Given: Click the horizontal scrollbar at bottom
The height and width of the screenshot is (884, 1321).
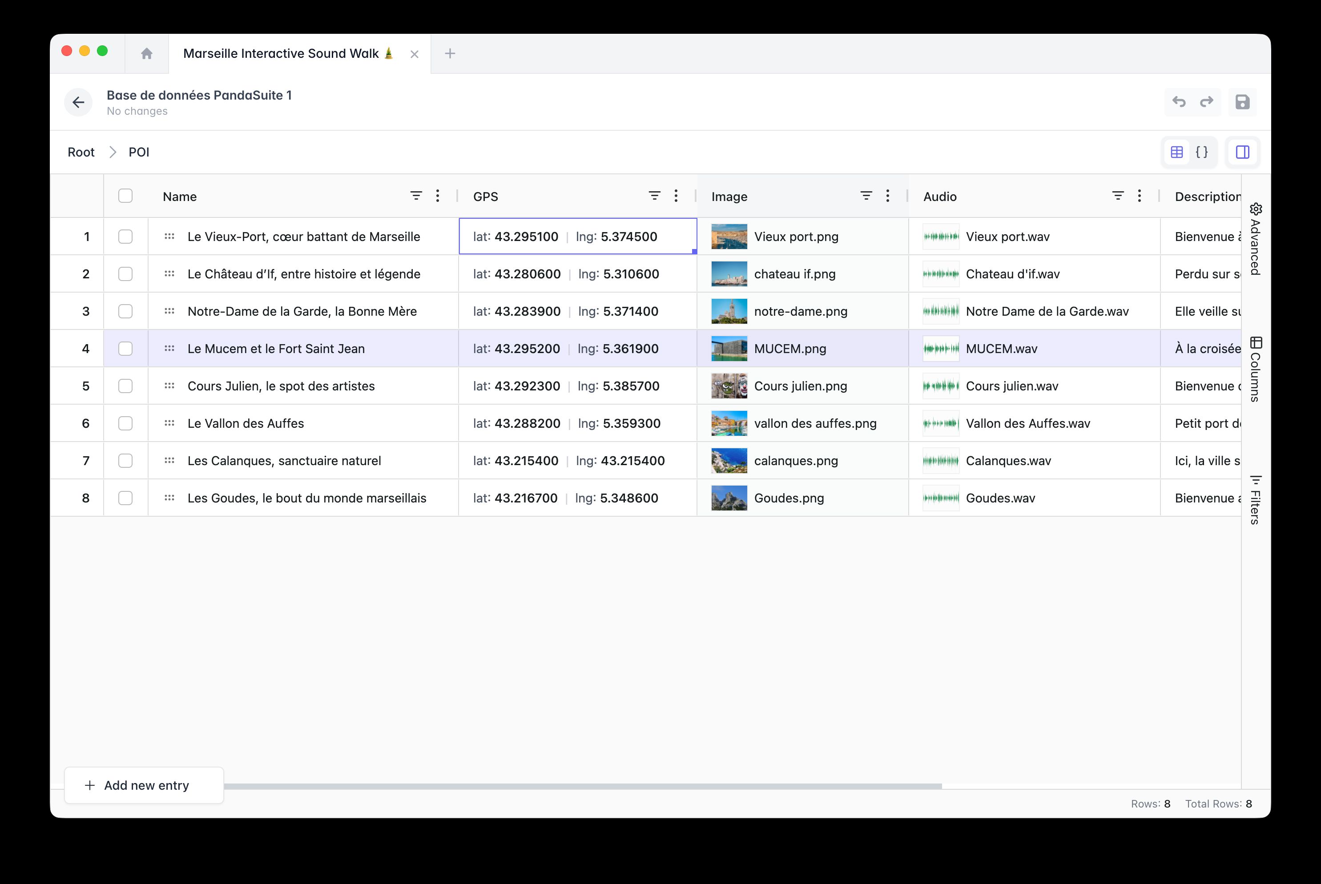Looking at the screenshot, I should tap(582, 786).
